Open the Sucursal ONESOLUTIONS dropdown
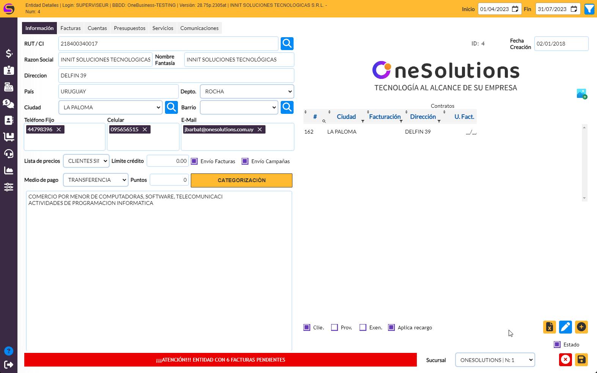 pyautogui.click(x=495, y=360)
